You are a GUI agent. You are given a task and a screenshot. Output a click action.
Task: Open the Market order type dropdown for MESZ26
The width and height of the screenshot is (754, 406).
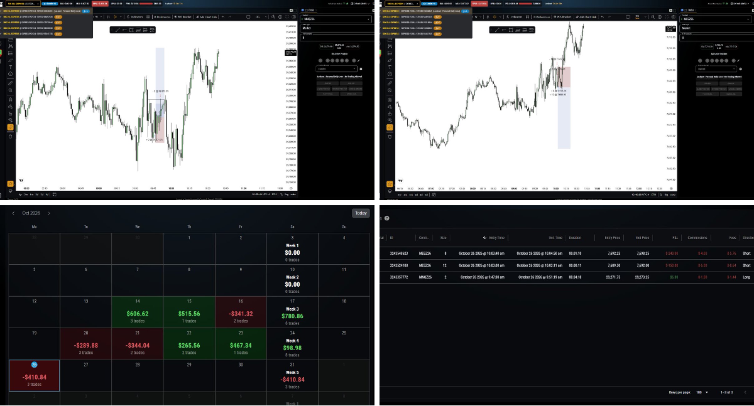(716, 28)
